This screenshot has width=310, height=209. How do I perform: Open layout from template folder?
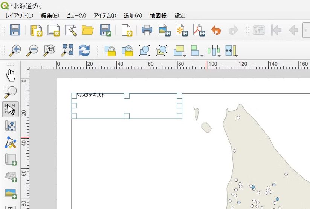(88, 30)
